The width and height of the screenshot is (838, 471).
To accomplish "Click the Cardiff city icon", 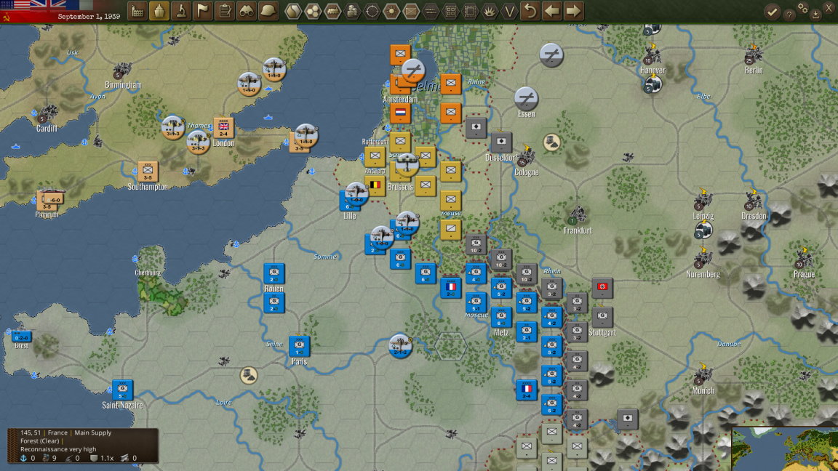I will point(47,113).
